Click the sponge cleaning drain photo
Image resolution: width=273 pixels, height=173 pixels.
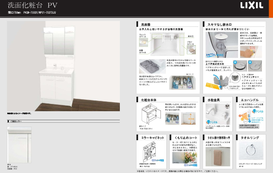point(251,52)
